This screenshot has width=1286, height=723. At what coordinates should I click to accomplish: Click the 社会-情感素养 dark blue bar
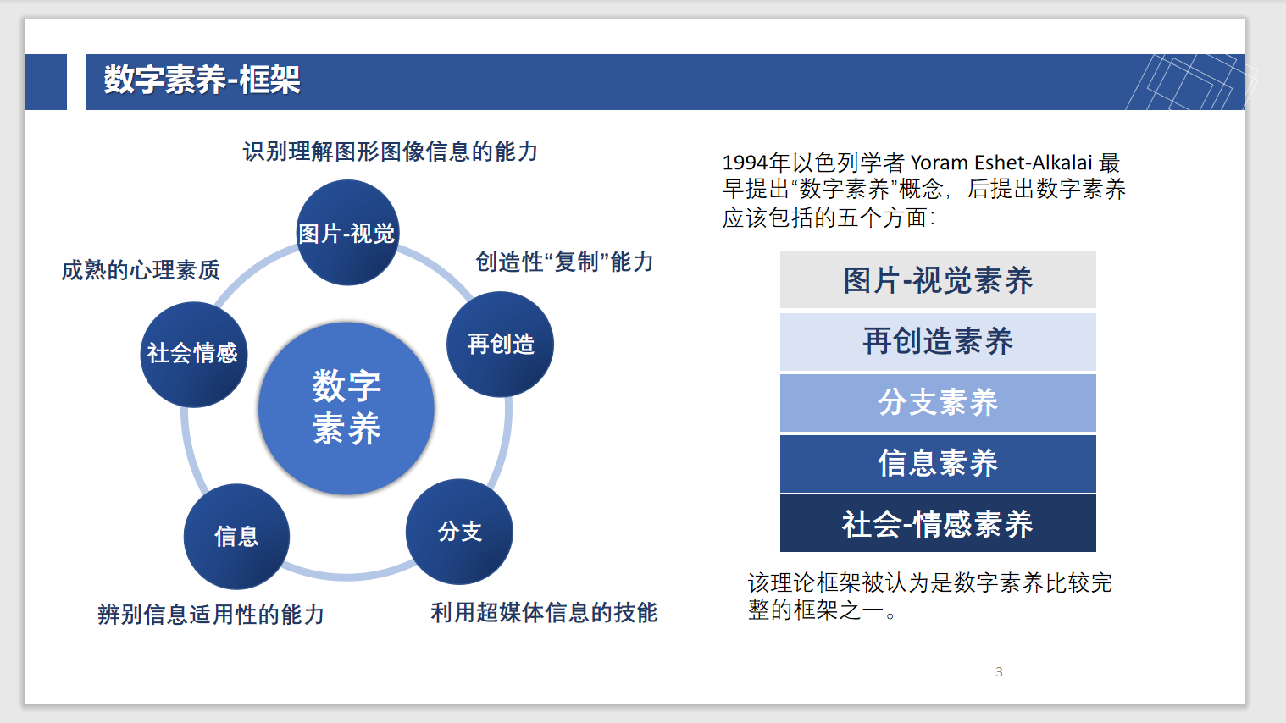click(x=937, y=524)
